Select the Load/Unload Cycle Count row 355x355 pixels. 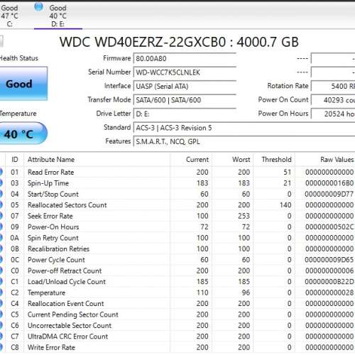(x=177, y=282)
